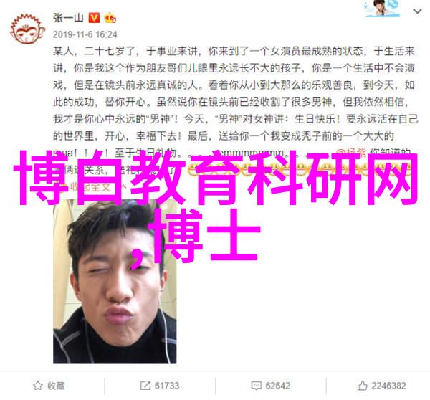This screenshot has height=400, width=430.
Task: Open the post options chevron menu
Action: pyautogui.click(x=417, y=11)
